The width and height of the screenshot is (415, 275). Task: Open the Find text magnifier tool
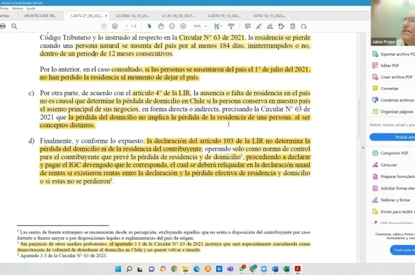coord(14,26)
